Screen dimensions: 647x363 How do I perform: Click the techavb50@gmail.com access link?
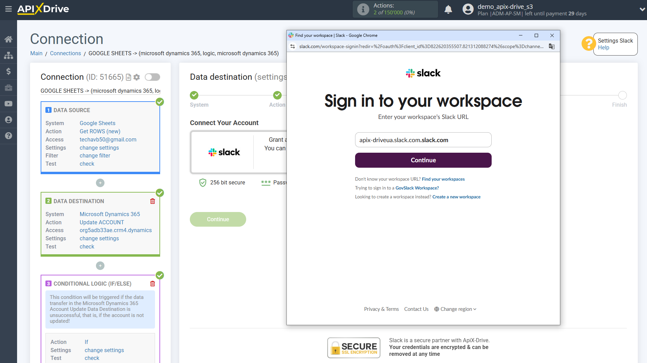pos(108,139)
